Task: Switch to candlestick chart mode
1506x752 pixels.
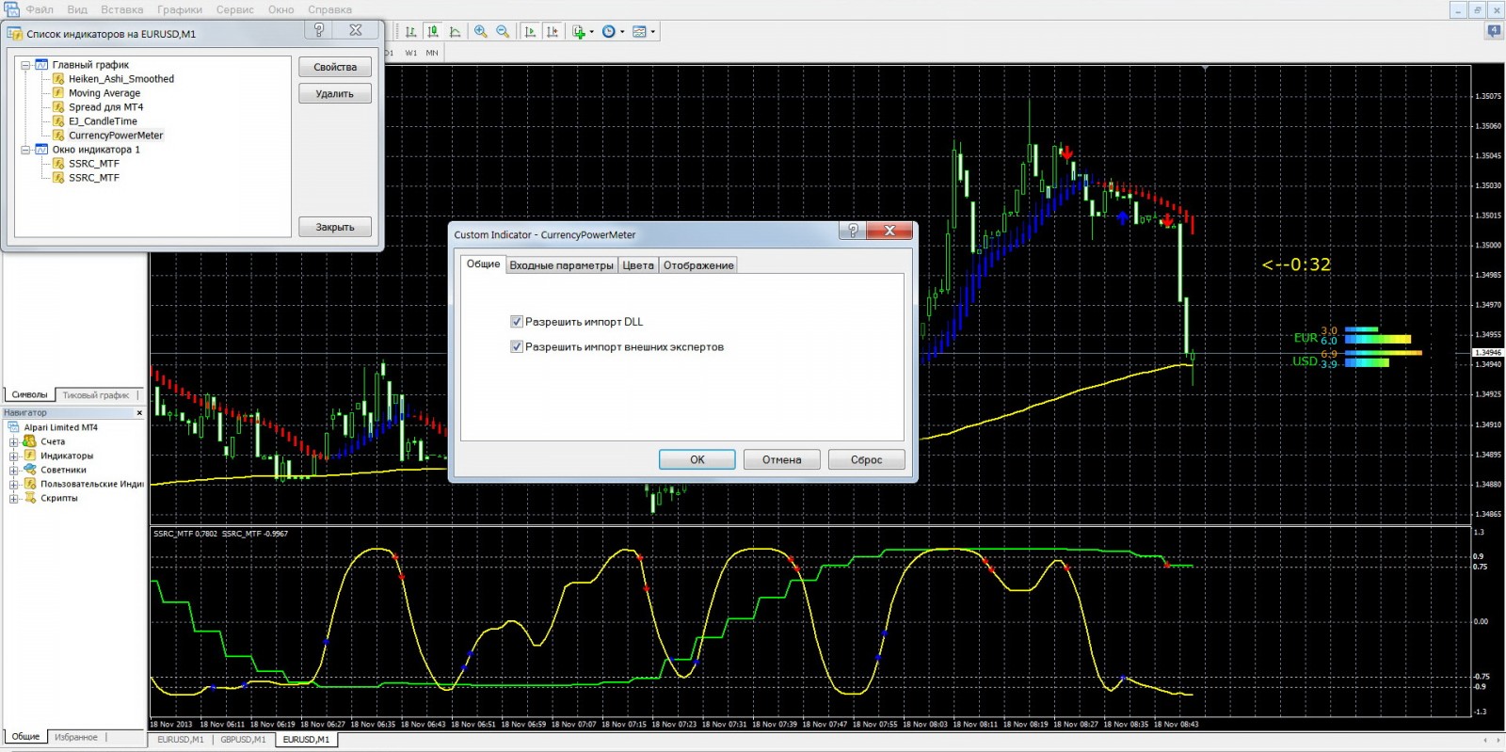Action: 432,31
